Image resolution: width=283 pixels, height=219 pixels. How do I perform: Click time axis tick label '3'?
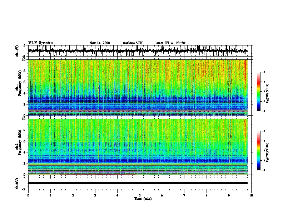click(95, 195)
